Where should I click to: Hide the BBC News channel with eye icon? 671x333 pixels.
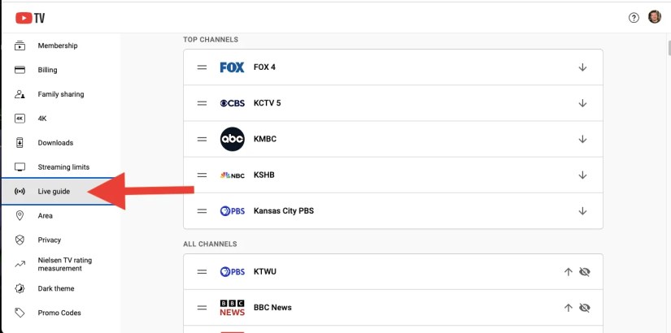coord(585,307)
